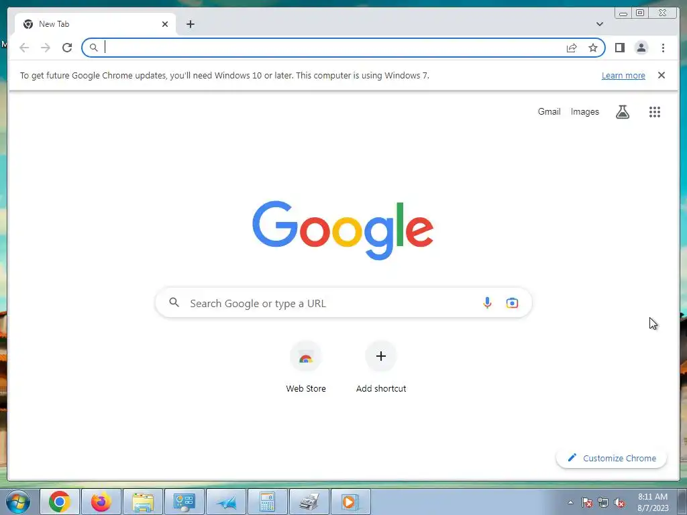Start voice search with microphone icon
Image resolution: width=687 pixels, height=515 pixels.
[487, 302]
